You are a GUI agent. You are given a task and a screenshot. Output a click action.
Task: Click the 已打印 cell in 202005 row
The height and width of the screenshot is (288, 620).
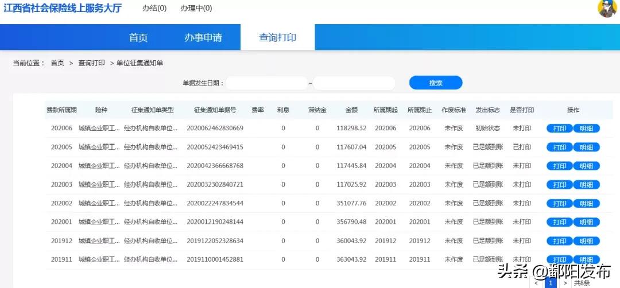[x=522, y=147]
